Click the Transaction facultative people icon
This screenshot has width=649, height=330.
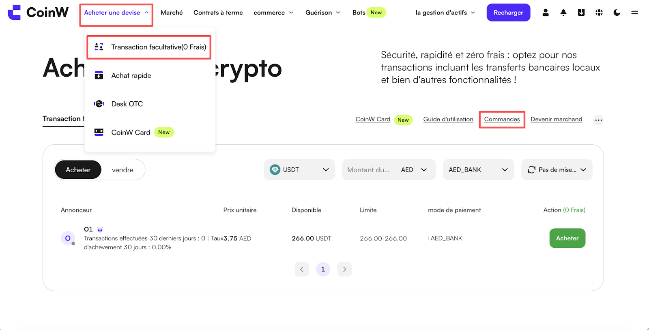click(99, 47)
